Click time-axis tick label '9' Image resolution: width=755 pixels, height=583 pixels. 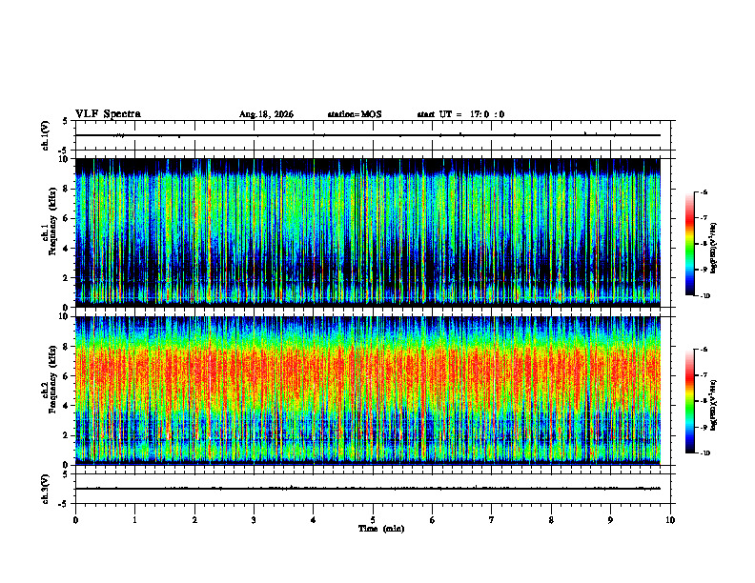(x=610, y=520)
